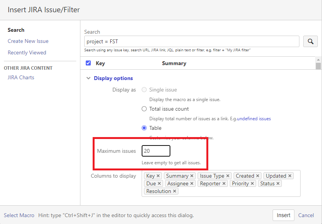The width and height of the screenshot is (322, 224).
Task: Collapse the Display options section
Action: coord(88,78)
